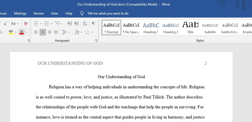This screenshot has height=122, width=252.
Task: Toggle Show/Hide paragraph marks
Action: [93, 24]
